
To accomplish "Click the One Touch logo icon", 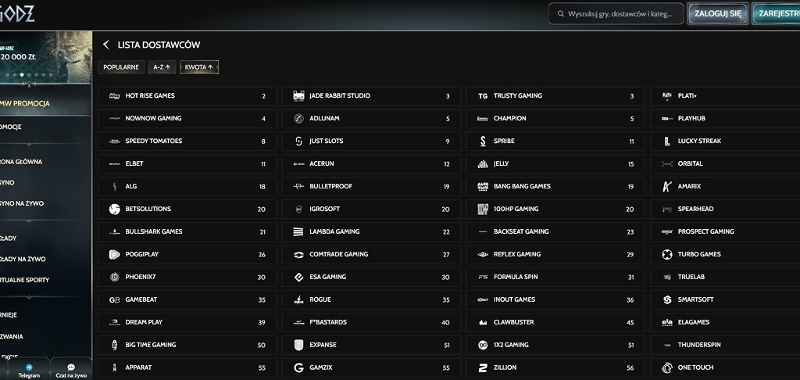I will pos(667,367).
